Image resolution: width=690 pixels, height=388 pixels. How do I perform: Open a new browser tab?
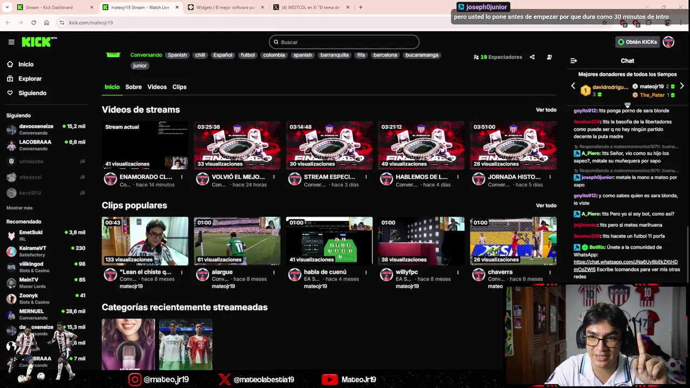(361, 8)
